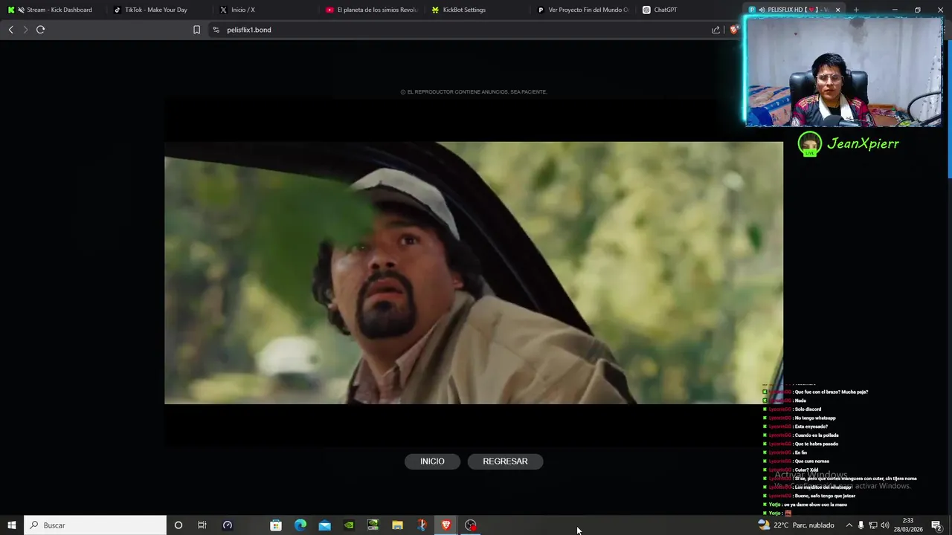This screenshot has height=535, width=952.
Task: Click chat message 'oe ya dame show con la mano'
Action: pyautogui.click(x=814, y=505)
